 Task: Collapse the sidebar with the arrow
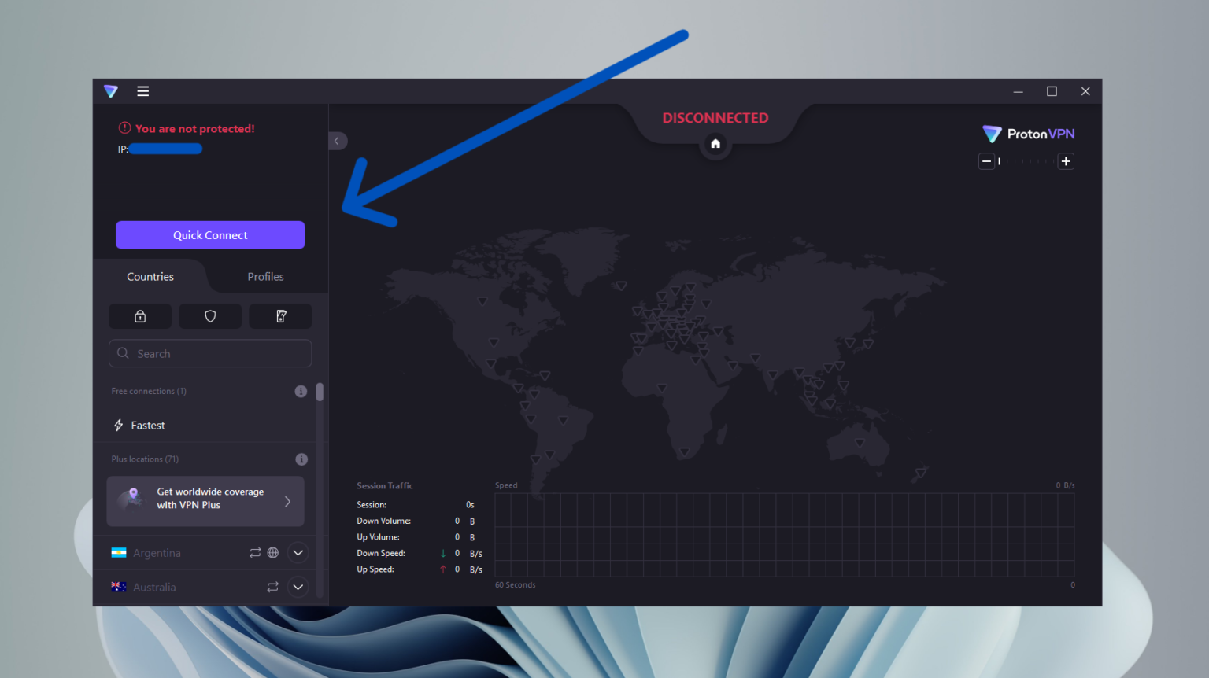coord(338,140)
